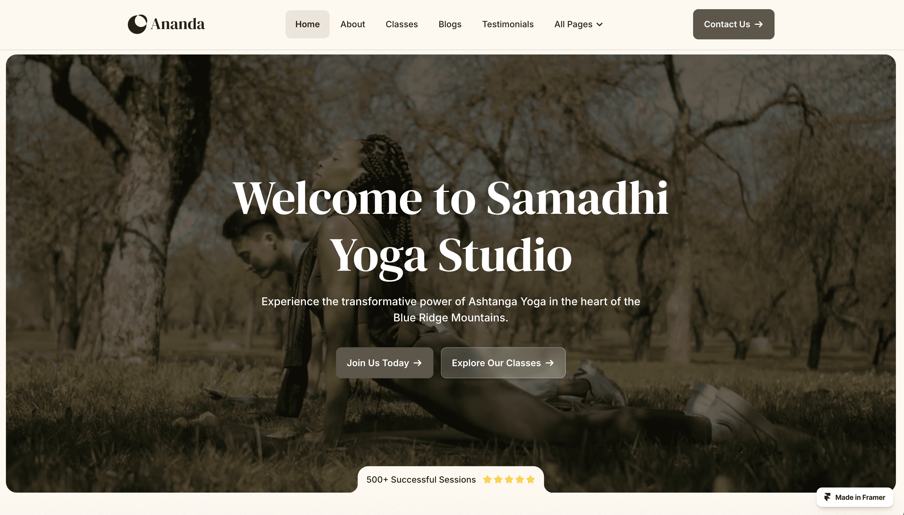Viewport: 904px width, 515px height.
Task: Expand the All Pages chevron dropdown
Action: pyautogui.click(x=600, y=25)
